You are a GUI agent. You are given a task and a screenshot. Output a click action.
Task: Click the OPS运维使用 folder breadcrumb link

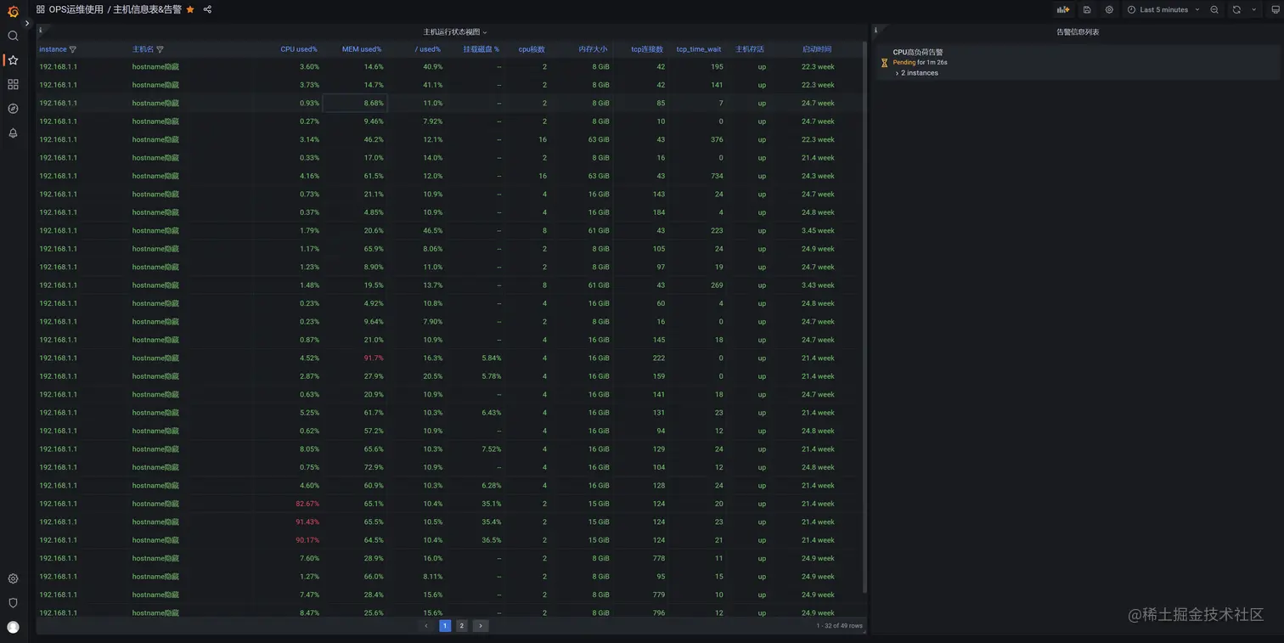coord(76,9)
